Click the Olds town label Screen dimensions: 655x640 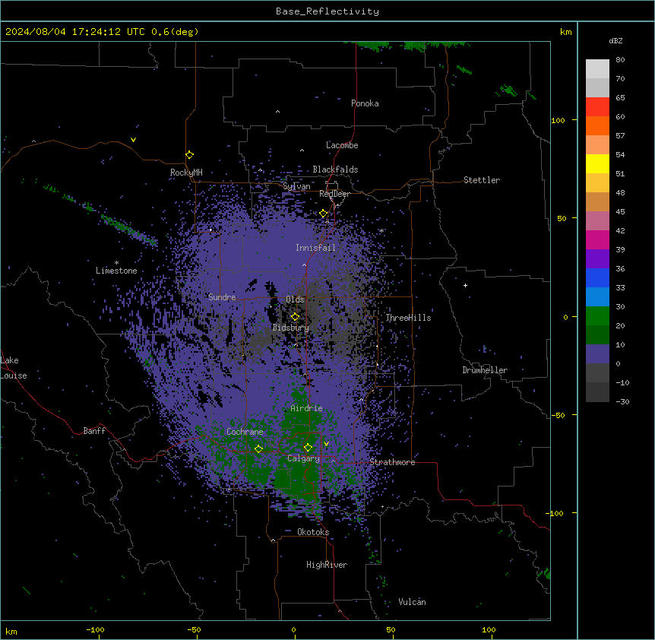(x=295, y=299)
